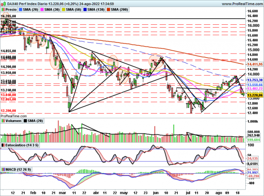Click the Estocástico indicator legend icon
The width and height of the screenshot is (264, 196).
(3, 145)
